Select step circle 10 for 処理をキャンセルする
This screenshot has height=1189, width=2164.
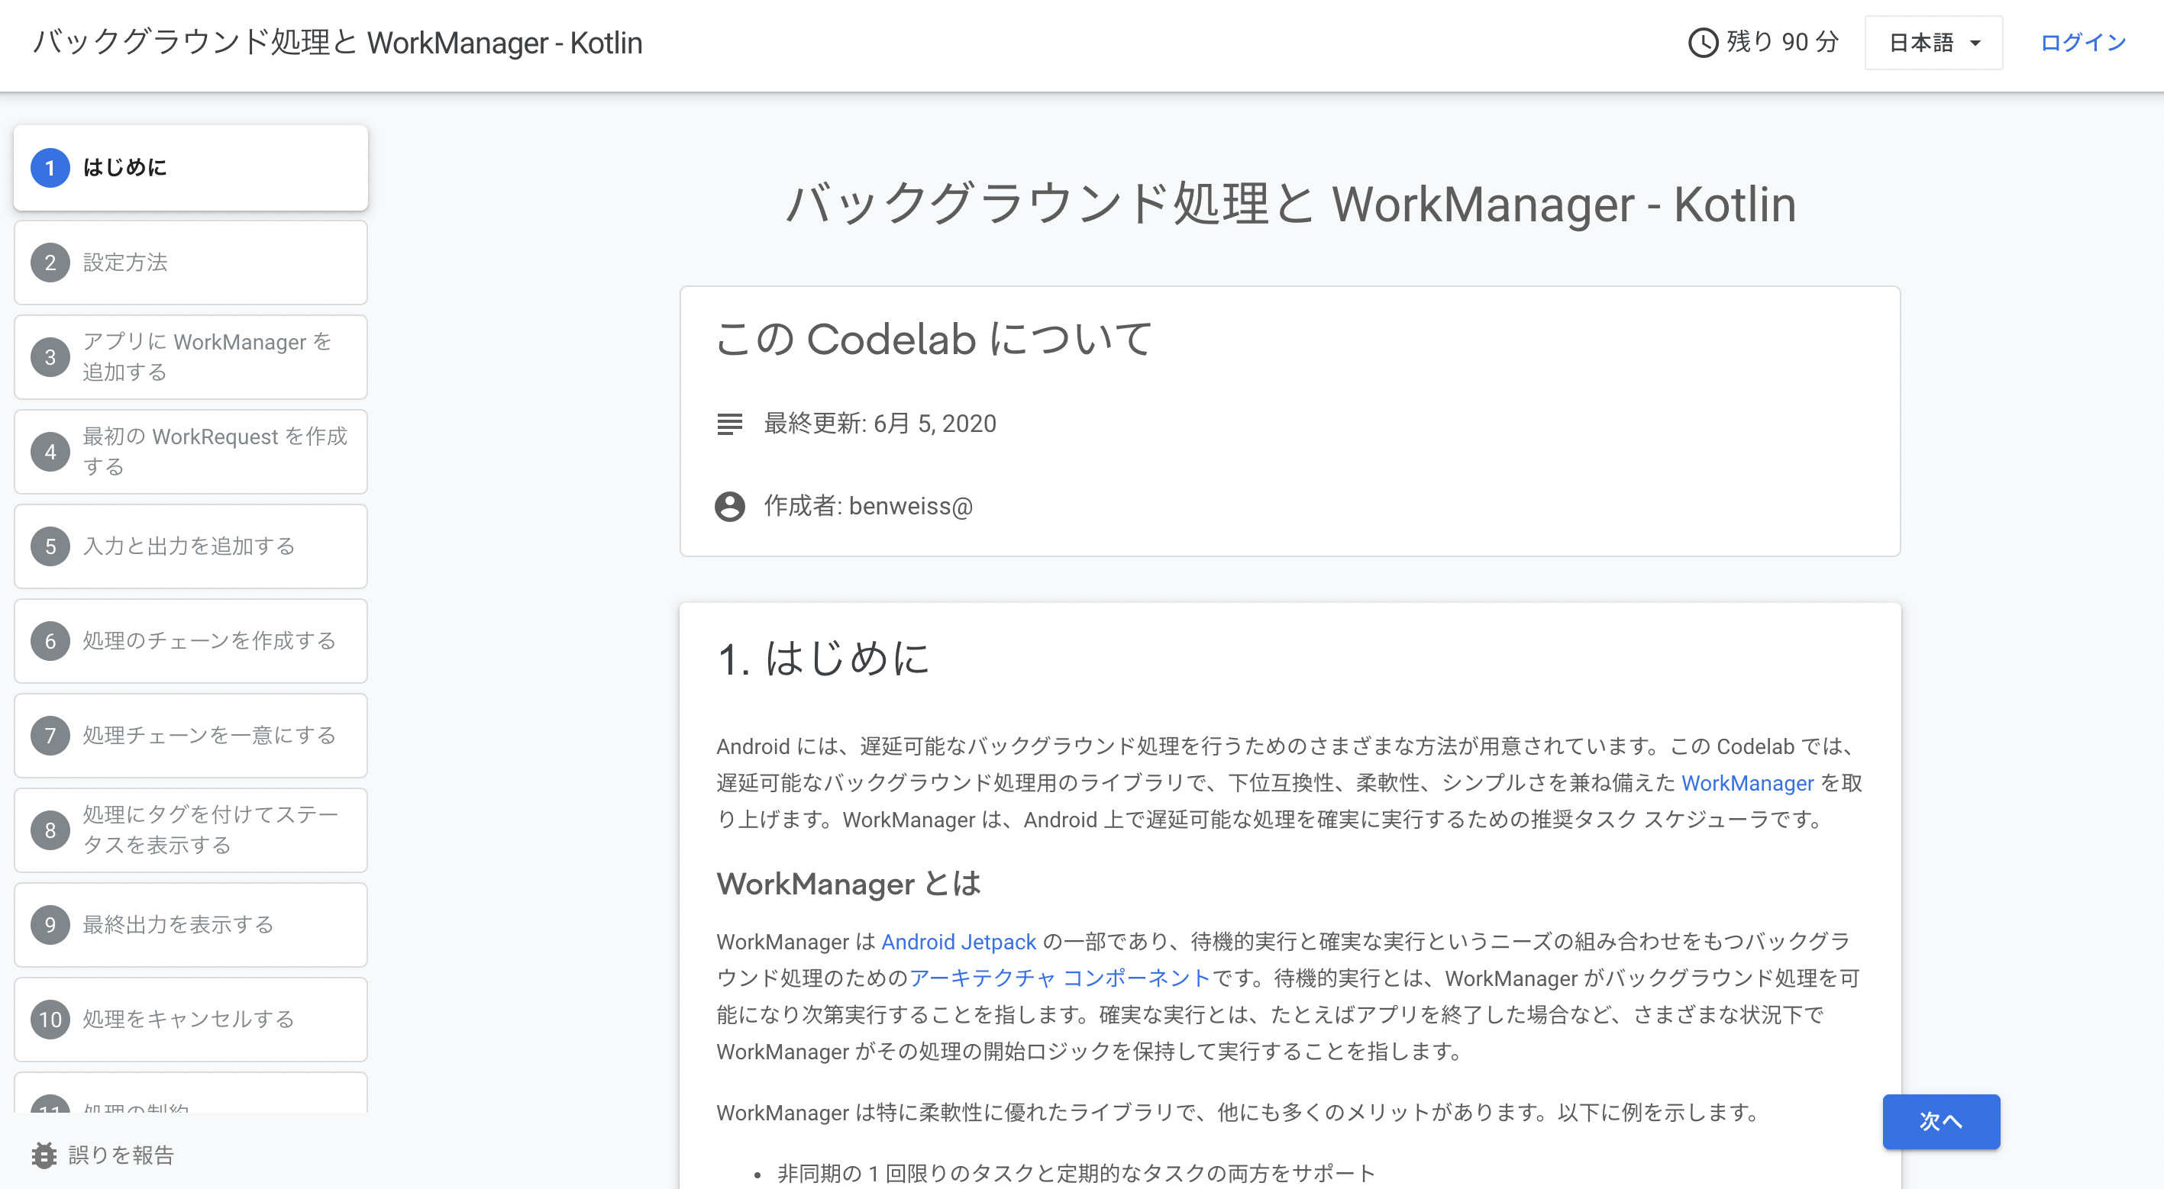pos(51,1020)
